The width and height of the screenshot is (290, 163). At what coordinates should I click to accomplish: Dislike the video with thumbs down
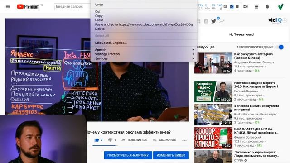pyautogui.click(x=110, y=140)
